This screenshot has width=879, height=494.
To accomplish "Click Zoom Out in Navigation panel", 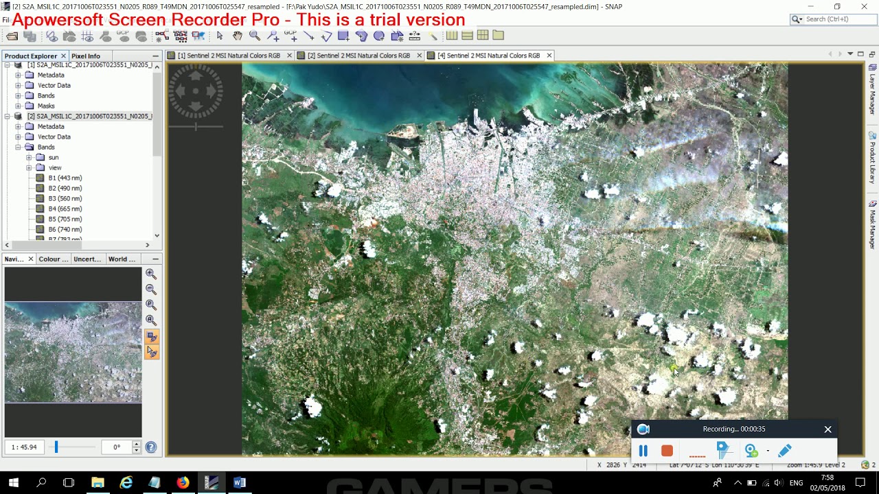I will 151,290.
